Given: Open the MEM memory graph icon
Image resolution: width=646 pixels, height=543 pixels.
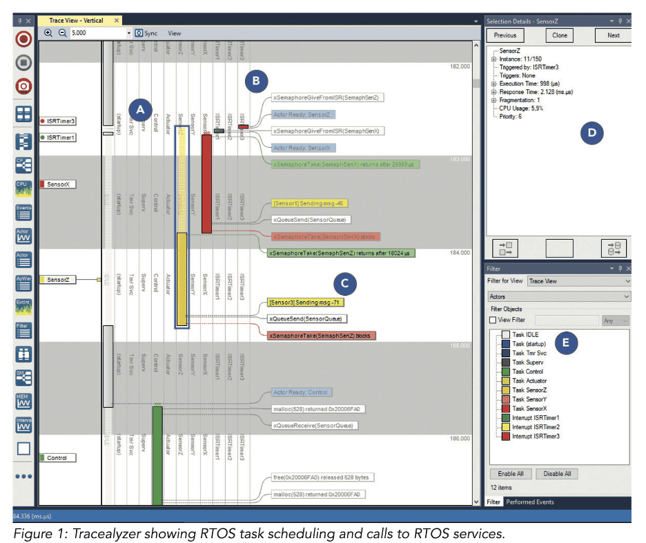Looking at the screenshot, I should coord(23,401).
